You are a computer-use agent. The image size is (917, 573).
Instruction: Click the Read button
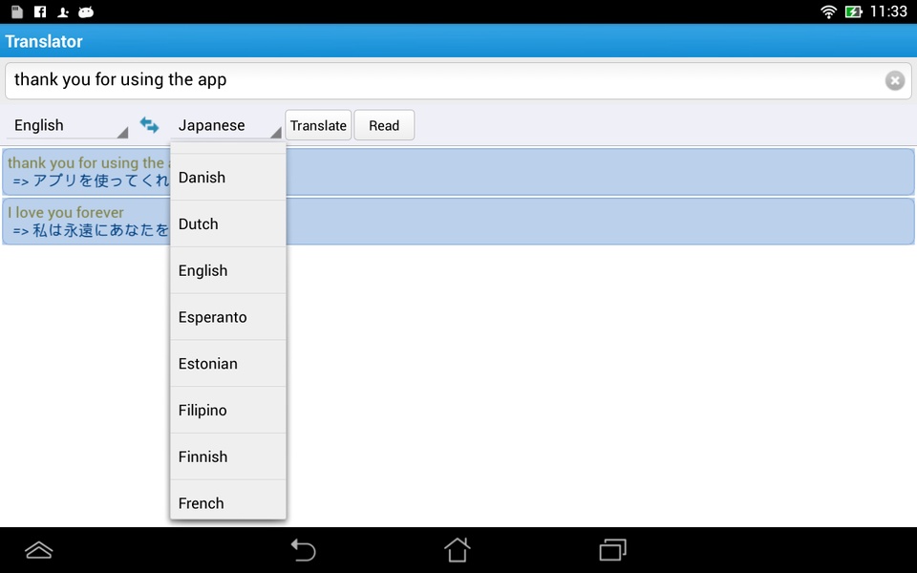pos(384,125)
